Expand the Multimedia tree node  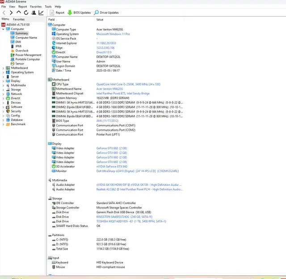pos(3,86)
